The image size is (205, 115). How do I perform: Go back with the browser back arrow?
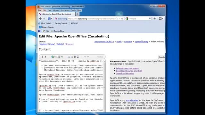coord(40,19)
